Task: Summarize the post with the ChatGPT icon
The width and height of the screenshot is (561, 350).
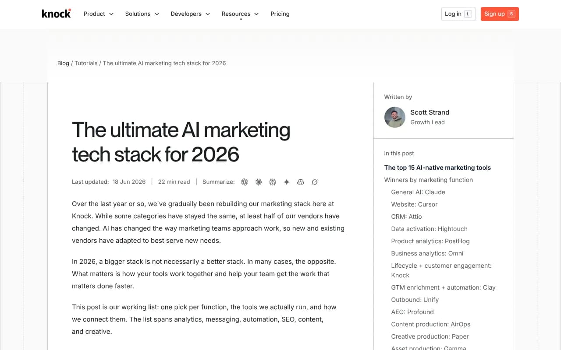Action: tap(245, 182)
